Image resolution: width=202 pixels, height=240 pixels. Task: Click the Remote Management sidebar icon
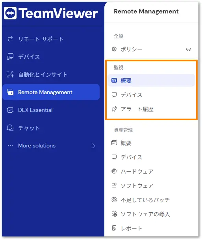[10, 92]
